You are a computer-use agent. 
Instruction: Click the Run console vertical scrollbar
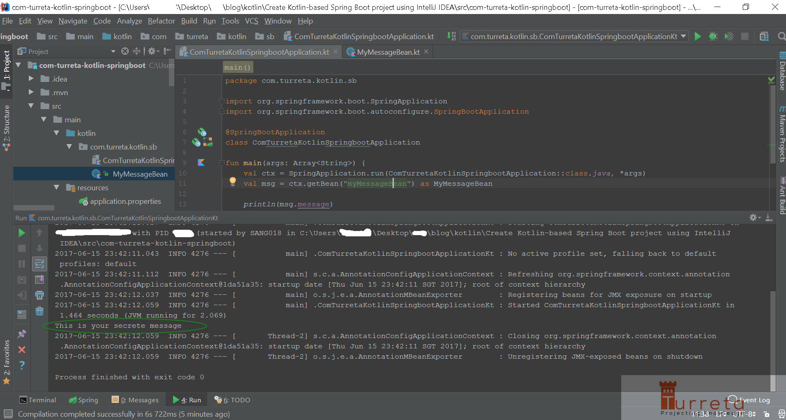(x=773, y=341)
